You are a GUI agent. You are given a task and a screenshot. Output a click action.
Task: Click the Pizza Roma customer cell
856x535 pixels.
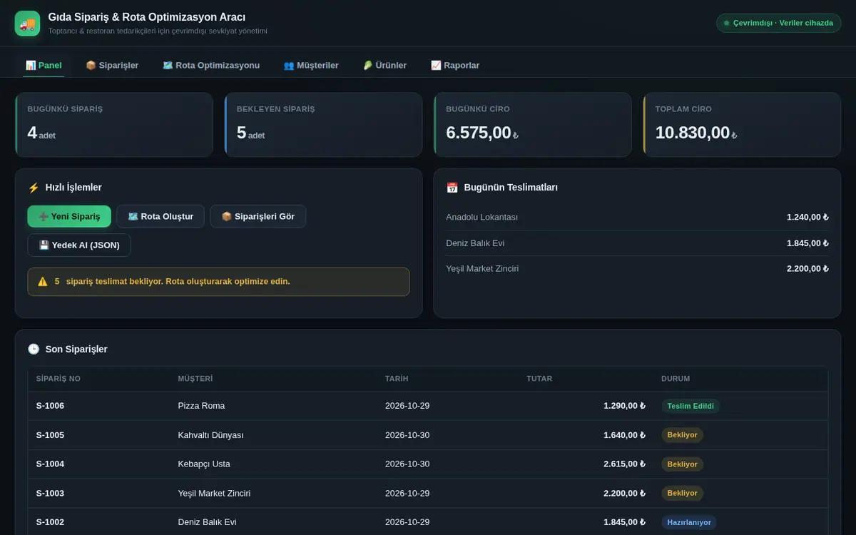point(201,406)
